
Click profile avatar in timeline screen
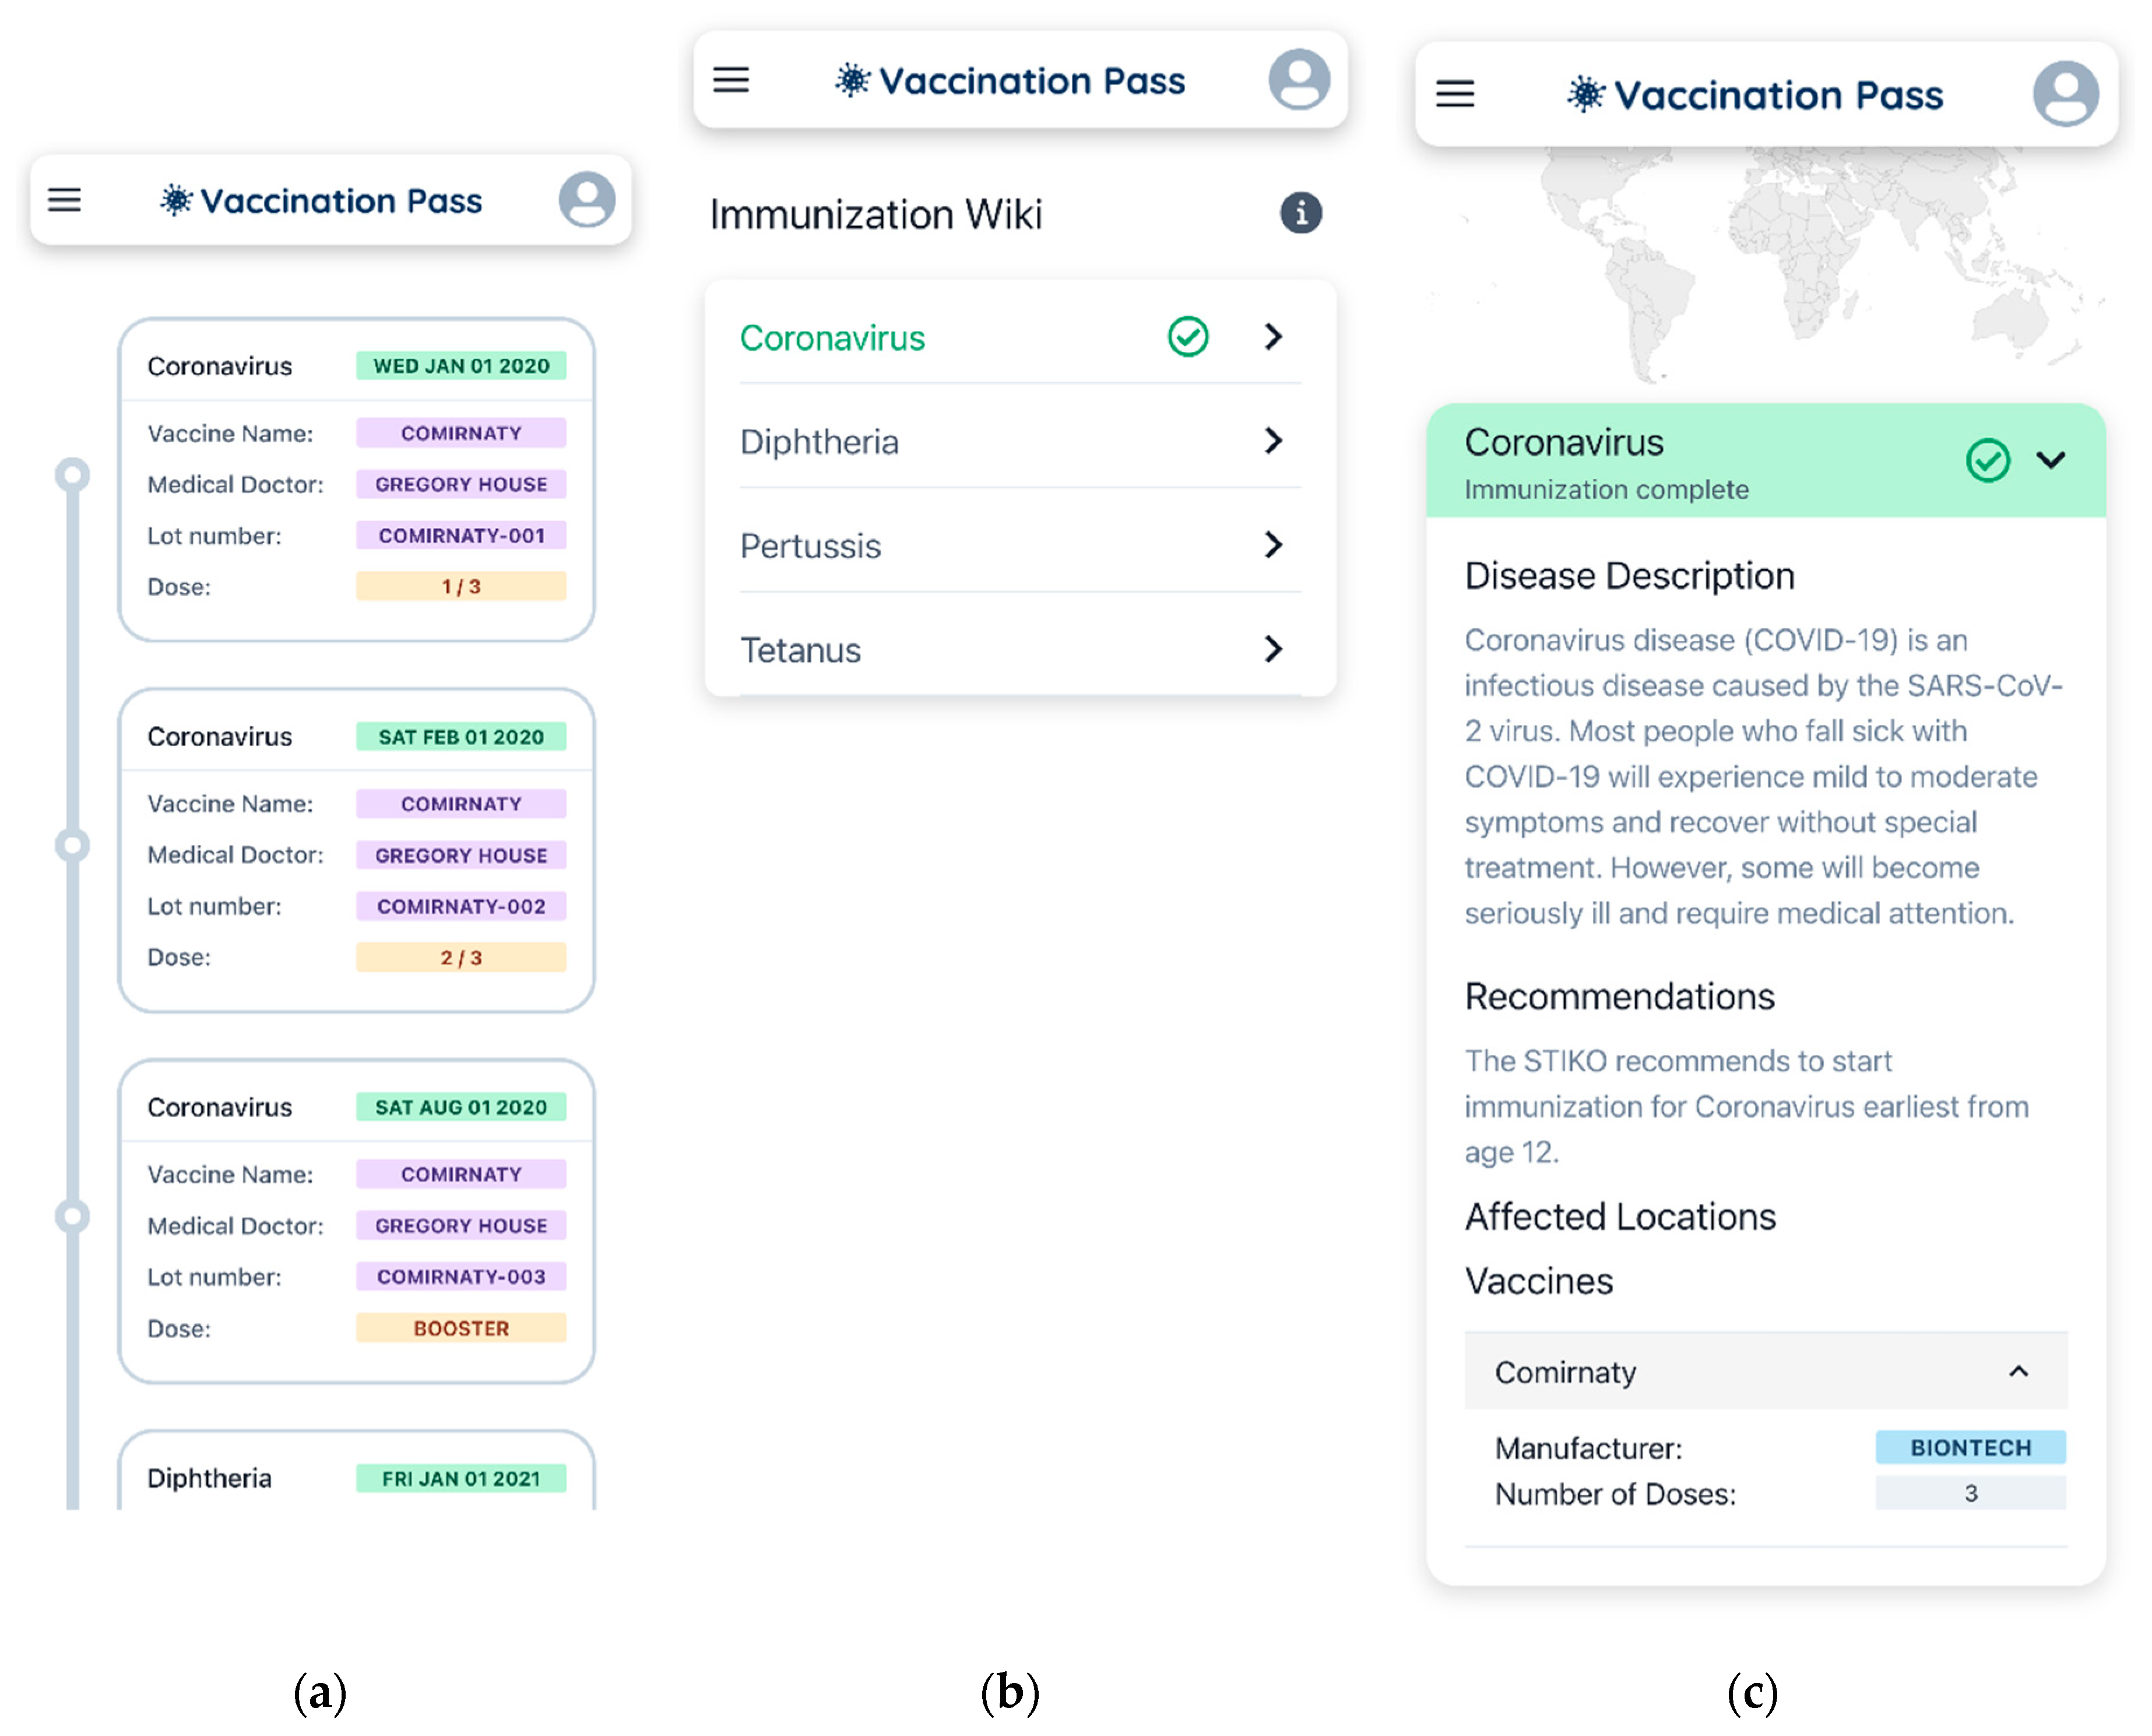587,199
